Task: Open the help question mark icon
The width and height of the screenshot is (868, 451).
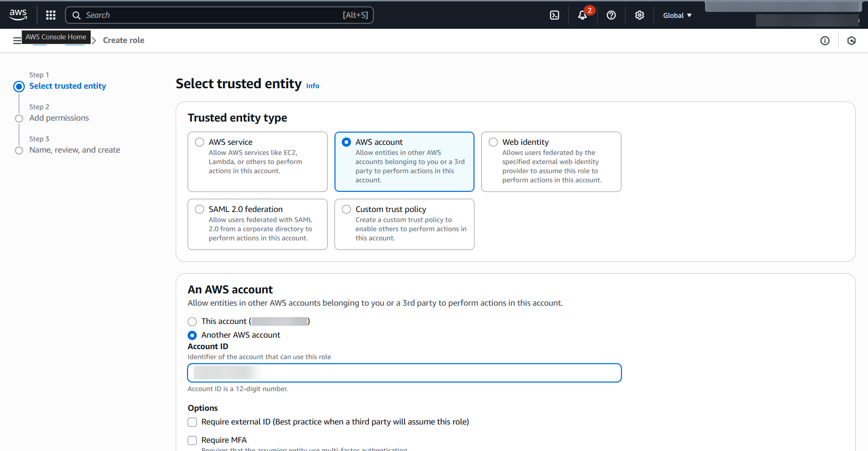Action: point(611,15)
